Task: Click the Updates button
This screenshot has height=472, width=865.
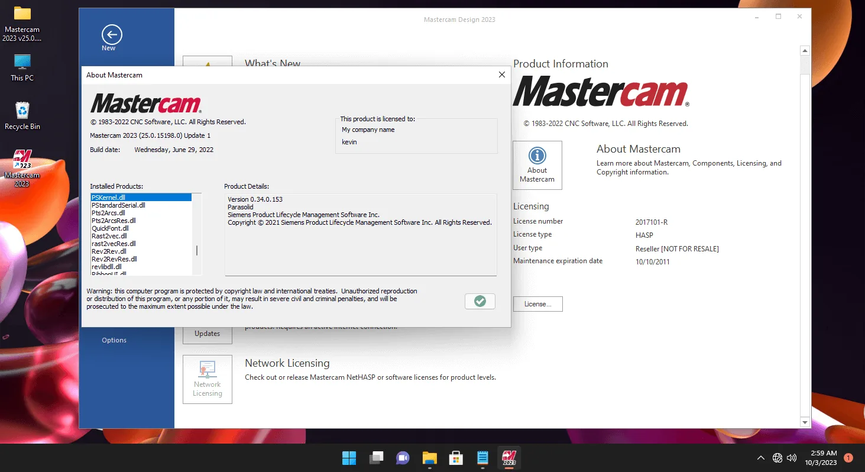Action: point(208,334)
